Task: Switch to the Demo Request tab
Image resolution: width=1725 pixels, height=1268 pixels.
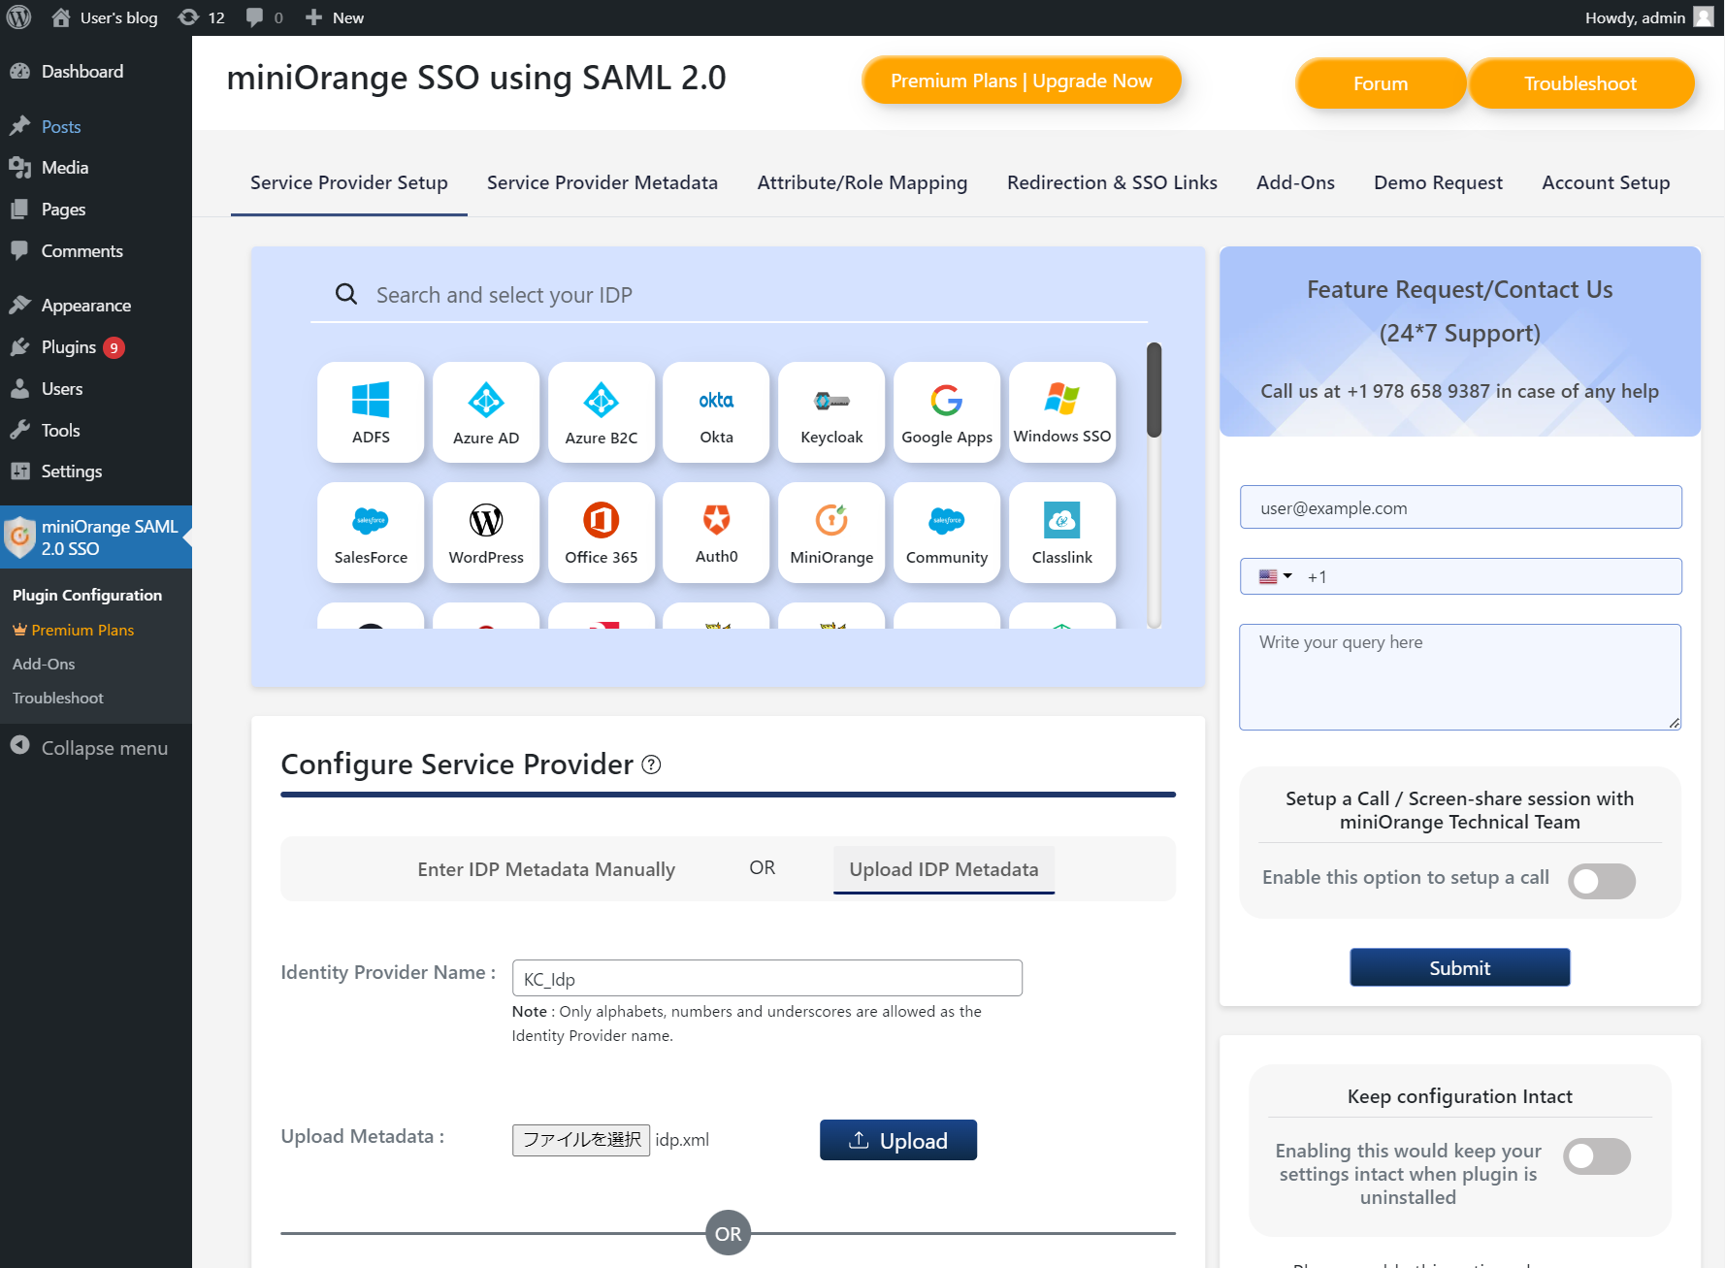Action: click(x=1438, y=183)
